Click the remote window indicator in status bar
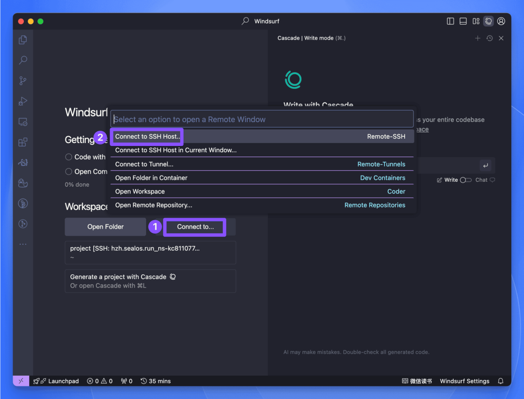This screenshot has width=524, height=399. pyautogui.click(x=21, y=381)
